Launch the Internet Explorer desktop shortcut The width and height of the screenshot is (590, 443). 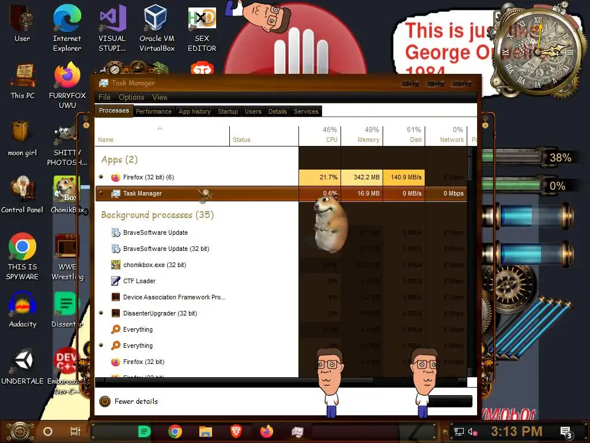pos(67,28)
